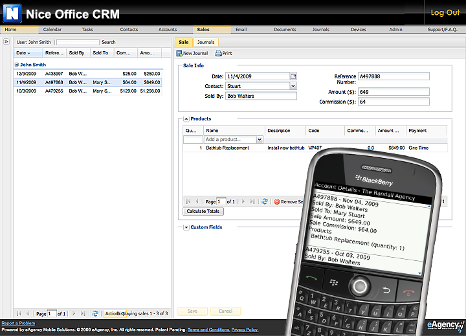Viewport: 466px width, 336px height.
Task: Click the Commission ($) field 64
Action: (x=394, y=102)
